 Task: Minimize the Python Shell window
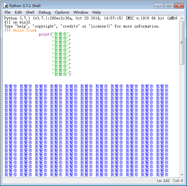(159, 6)
